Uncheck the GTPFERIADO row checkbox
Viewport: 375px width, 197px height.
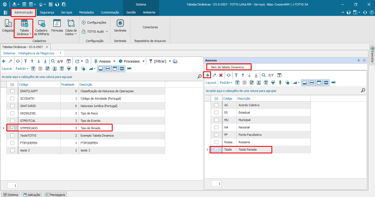pos(12,128)
